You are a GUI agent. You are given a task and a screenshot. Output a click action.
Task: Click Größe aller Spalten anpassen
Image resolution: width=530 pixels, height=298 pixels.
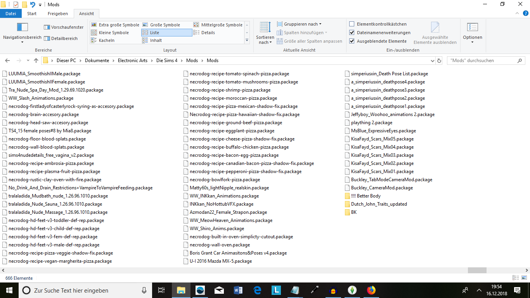(310, 41)
